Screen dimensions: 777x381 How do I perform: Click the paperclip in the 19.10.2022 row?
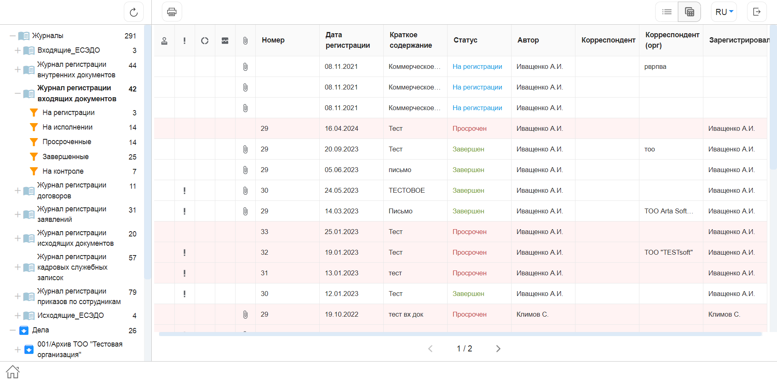point(245,315)
